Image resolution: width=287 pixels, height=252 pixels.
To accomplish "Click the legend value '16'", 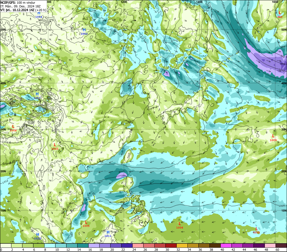I will 90,250.
